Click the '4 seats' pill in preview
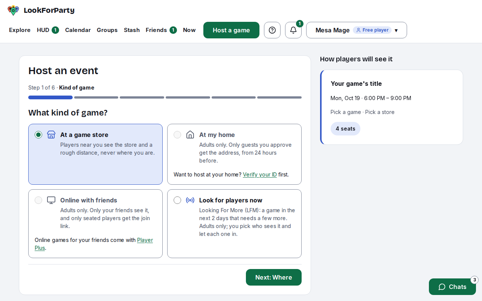 (345, 129)
